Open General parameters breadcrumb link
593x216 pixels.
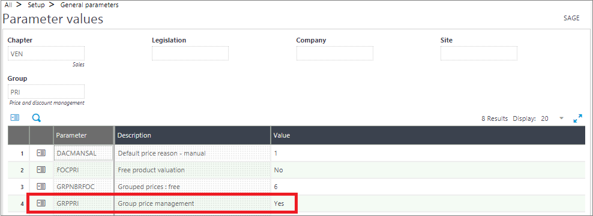89,5
